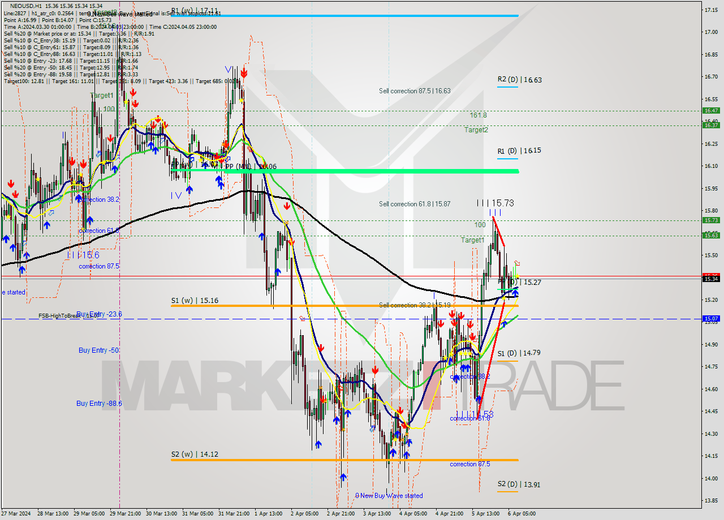The width and height of the screenshot is (724, 520).
Task: Click '0 New Buy Wave started' label
Action: pyautogui.click(x=389, y=496)
